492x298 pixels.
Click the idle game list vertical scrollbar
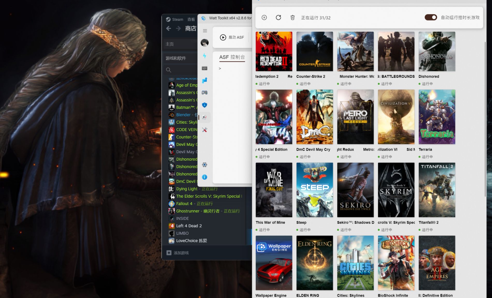[x=485, y=119]
